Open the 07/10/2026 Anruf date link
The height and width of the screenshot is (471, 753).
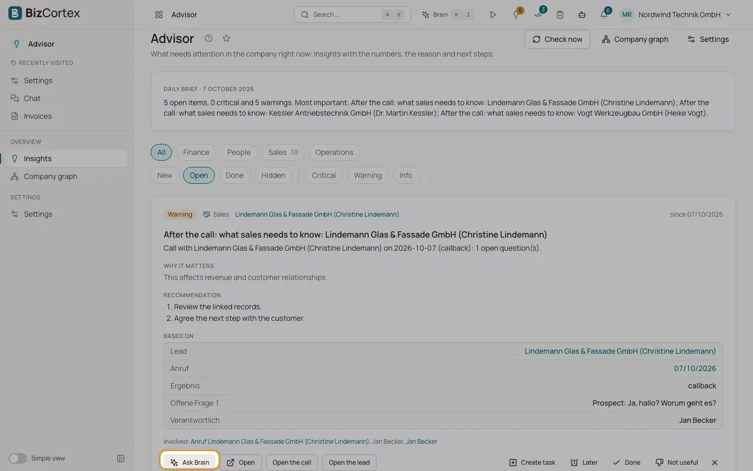pos(695,368)
